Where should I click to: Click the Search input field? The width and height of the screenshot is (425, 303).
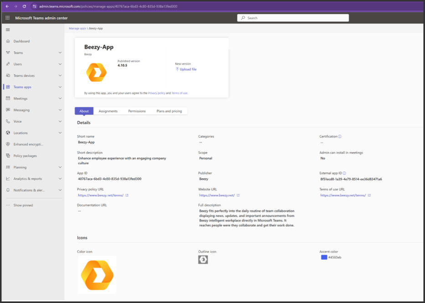pos(293,18)
